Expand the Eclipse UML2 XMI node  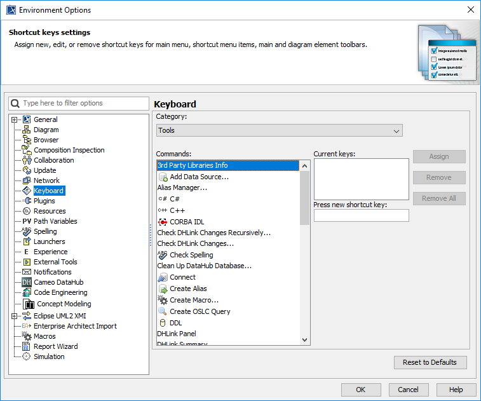pos(15,316)
